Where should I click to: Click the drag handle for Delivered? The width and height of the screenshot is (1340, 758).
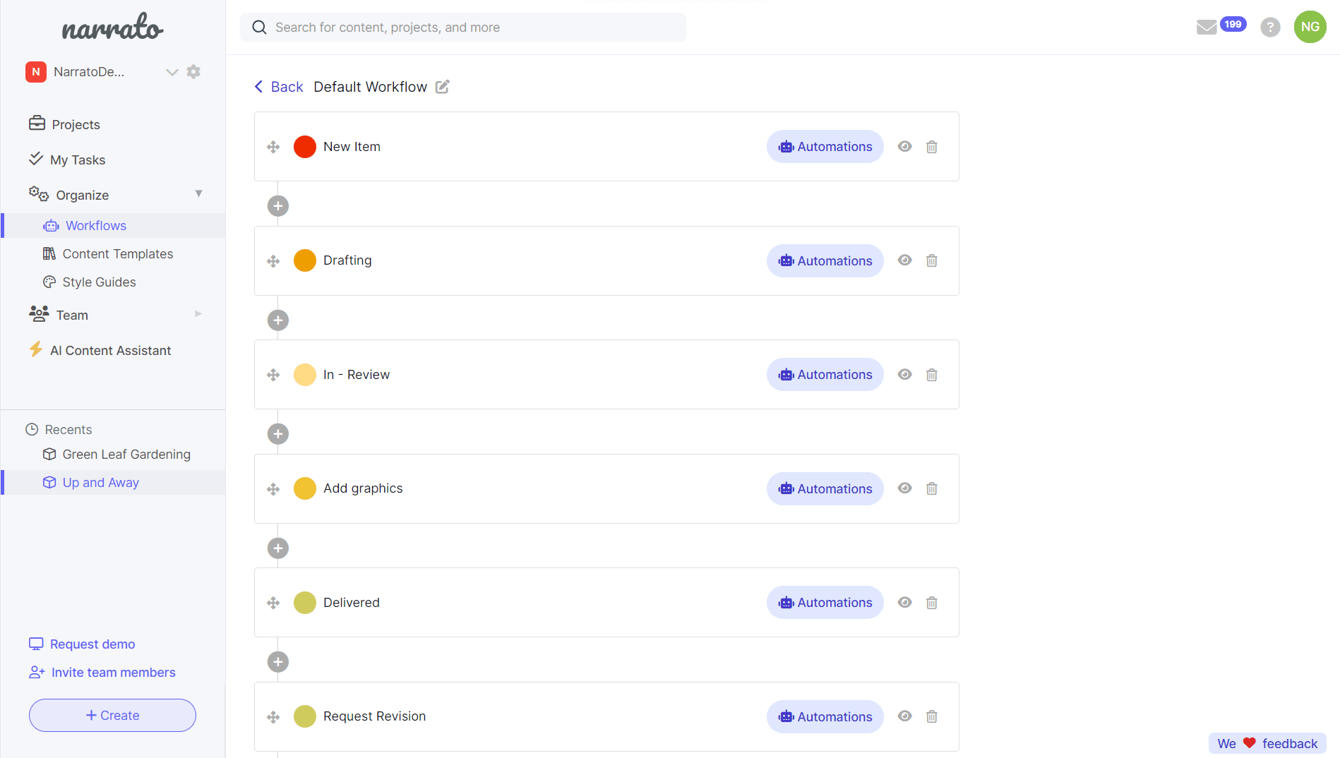[273, 603]
